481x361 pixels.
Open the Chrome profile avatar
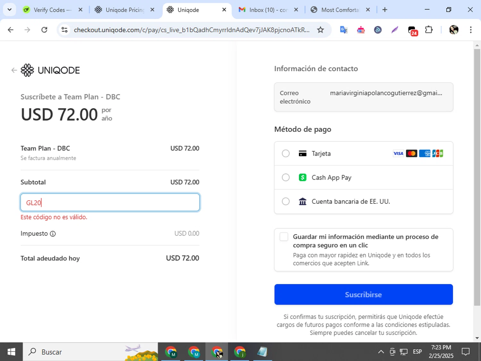454,30
